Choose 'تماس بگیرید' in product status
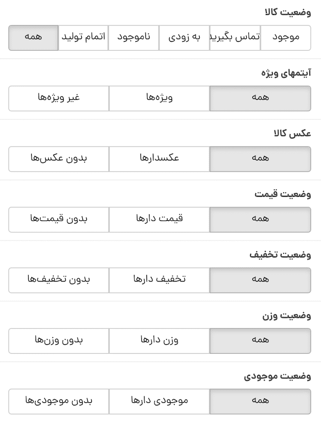Image resolution: width=321 pixels, height=422 pixels. coord(235,38)
